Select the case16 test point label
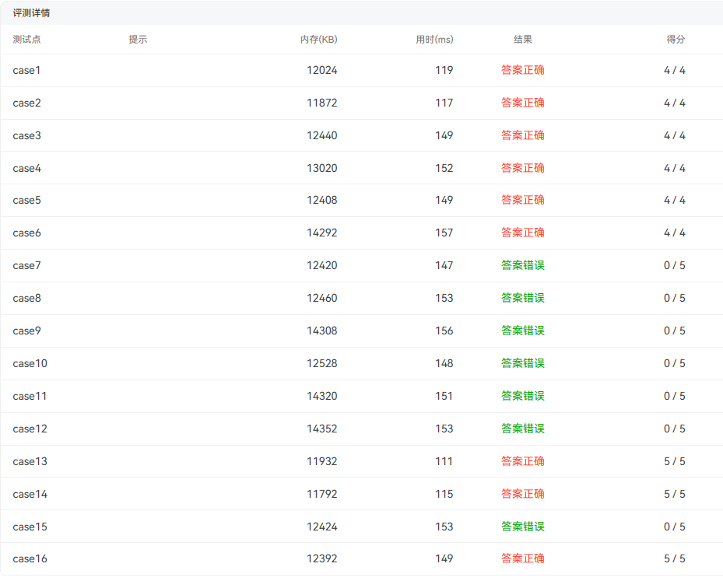This screenshot has height=581, width=723. [30, 558]
